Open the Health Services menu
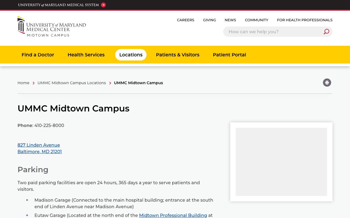Screen dimensions: 350x218 point(86,55)
